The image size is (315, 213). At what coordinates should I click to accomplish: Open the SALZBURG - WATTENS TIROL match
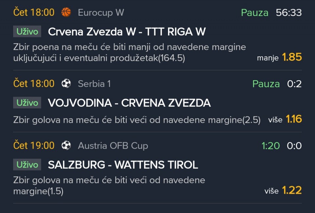[x=123, y=165]
